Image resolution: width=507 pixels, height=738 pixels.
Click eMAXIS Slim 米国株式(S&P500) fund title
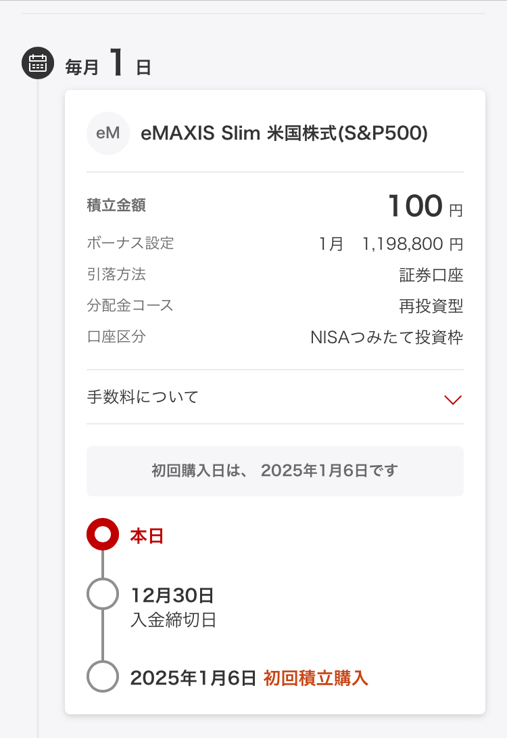point(284,133)
